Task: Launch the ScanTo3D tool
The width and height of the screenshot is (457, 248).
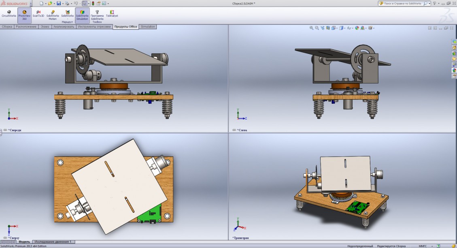Action: pyautogui.click(x=38, y=15)
